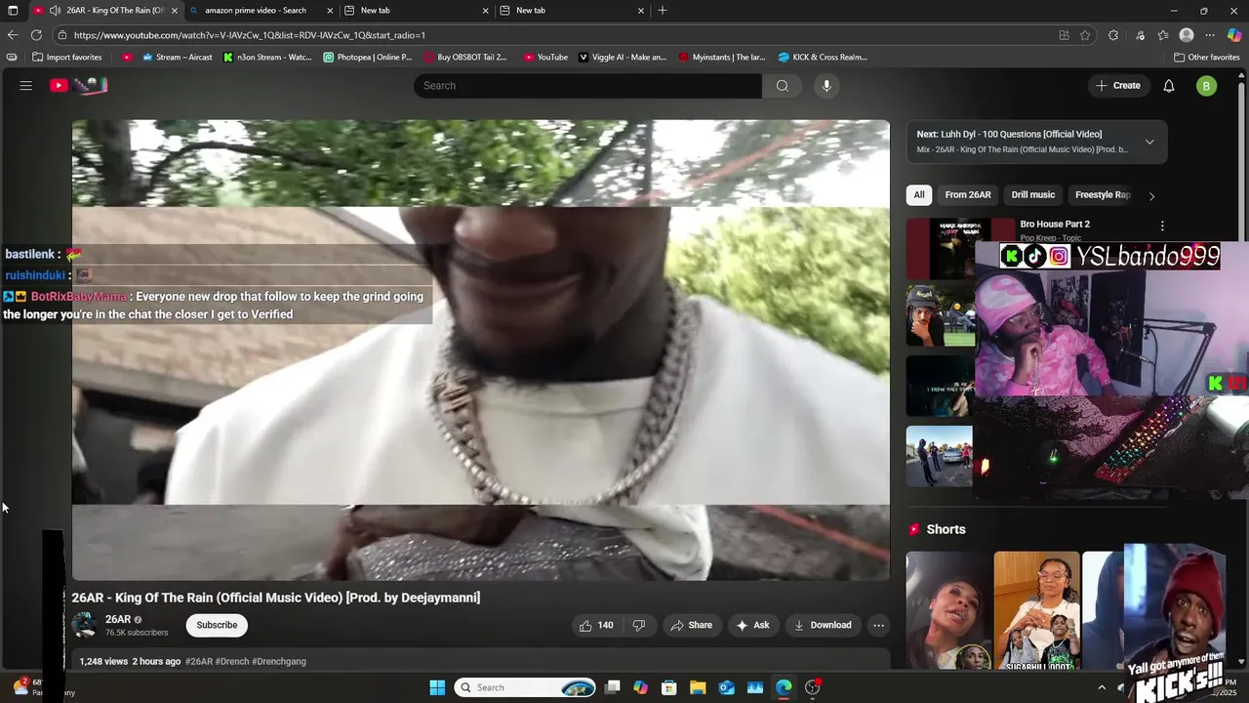Open the SUGARHILL DDOT Shorts thumbnail

coord(1036,610)
